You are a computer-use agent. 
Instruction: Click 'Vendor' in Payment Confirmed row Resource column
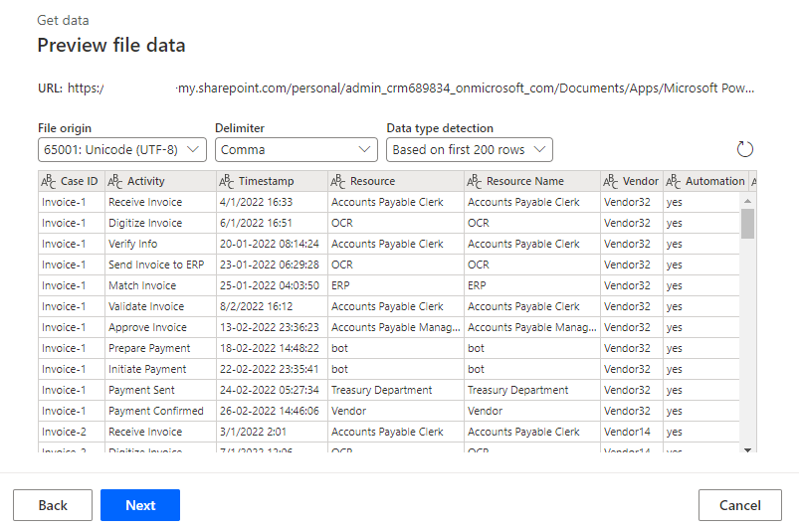396,411
